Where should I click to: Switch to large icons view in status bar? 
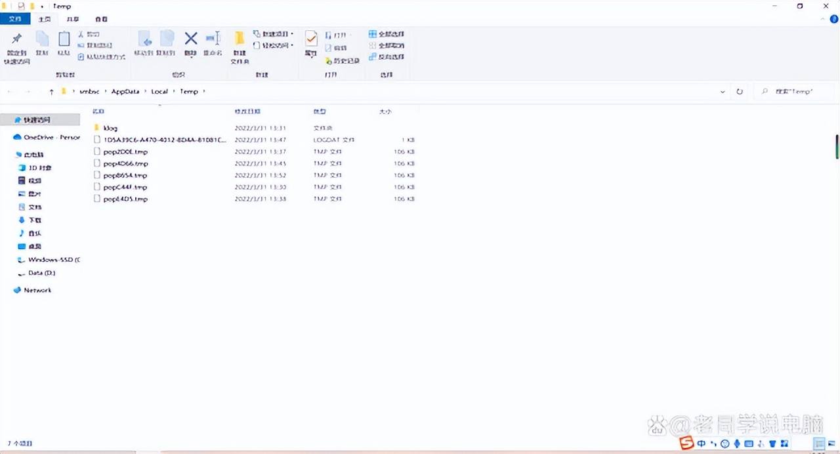[x=830, y=444]
